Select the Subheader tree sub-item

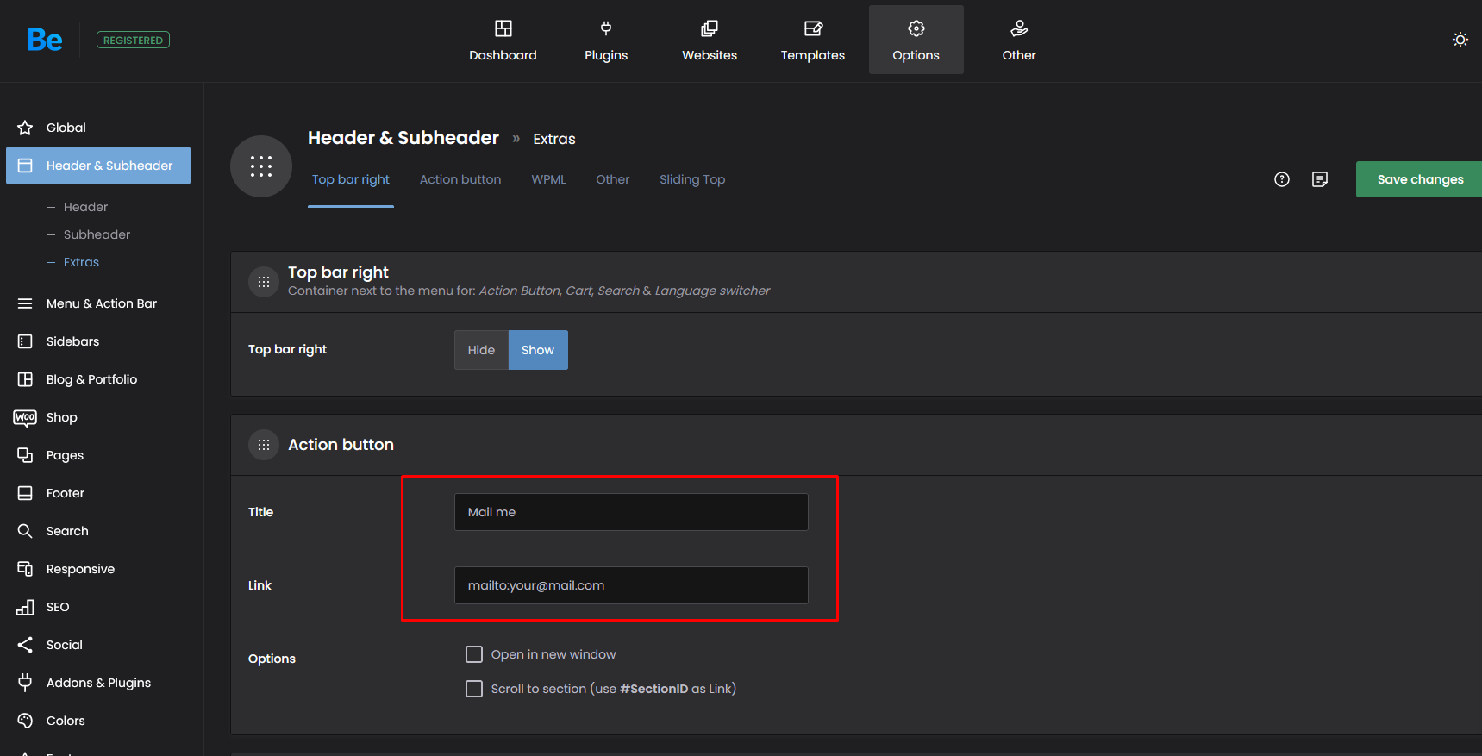[x=97, y=234]
